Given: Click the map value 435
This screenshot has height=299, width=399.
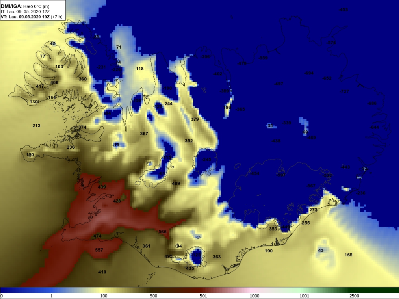Looking at the screenshot, I should coord(190,268).
